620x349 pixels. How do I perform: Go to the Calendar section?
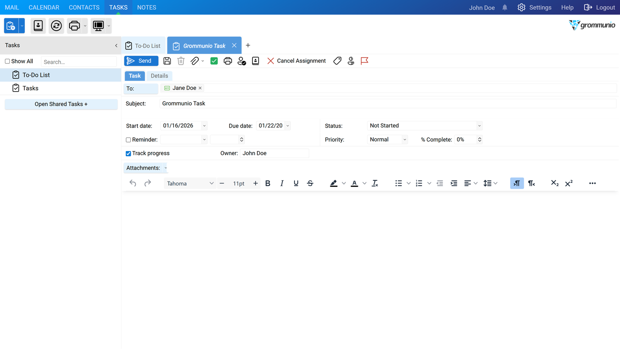pos(44,8)
